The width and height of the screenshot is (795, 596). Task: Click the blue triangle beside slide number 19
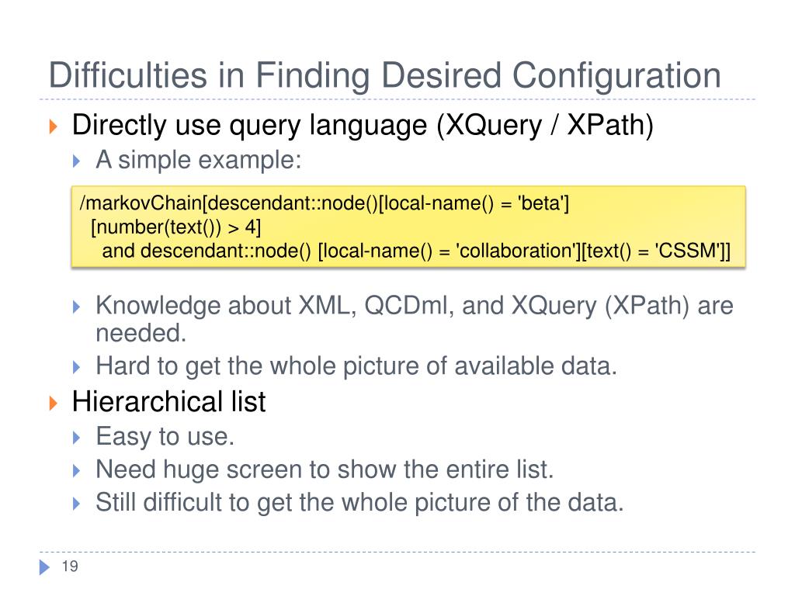click(x=44, y=567)
